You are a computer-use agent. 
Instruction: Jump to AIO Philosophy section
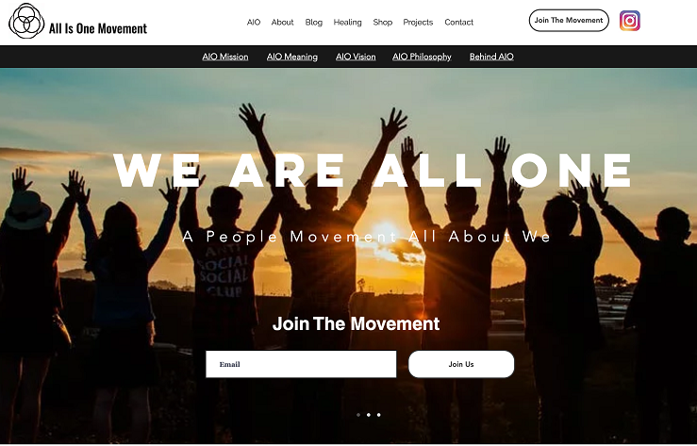coord(422,57)
